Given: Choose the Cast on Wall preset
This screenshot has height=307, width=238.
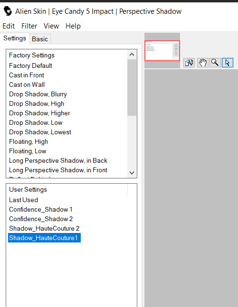Looking at the screenshot, I should [x=27, y=84].
